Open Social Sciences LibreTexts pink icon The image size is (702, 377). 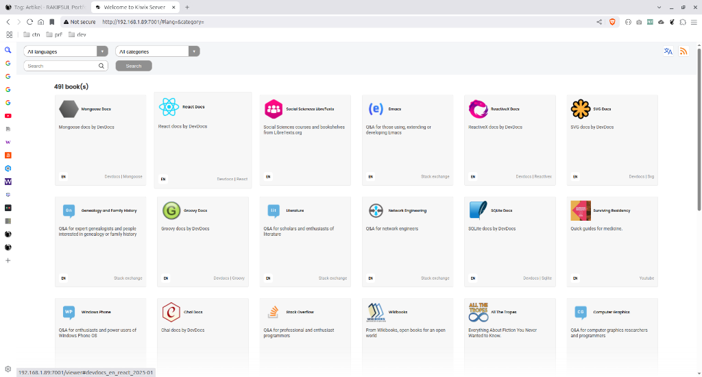(274, 109)
